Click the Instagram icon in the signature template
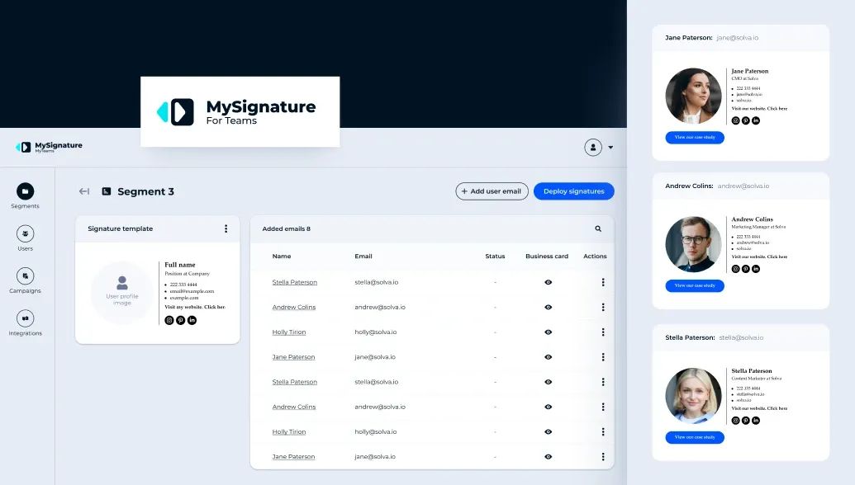 [169, 320]
